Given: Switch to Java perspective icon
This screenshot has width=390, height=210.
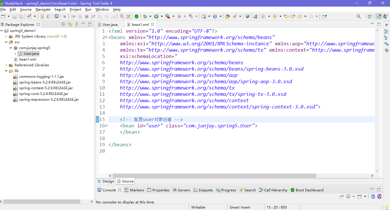Looking at the screenshot, I should point(386,16).
